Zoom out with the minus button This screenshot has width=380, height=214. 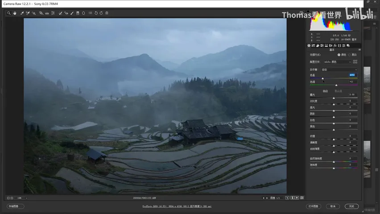[x=8, y=198]
